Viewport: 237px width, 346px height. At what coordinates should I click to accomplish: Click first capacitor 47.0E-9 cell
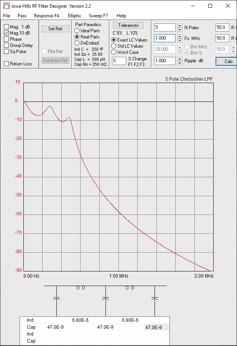click(x=57, y=327)
